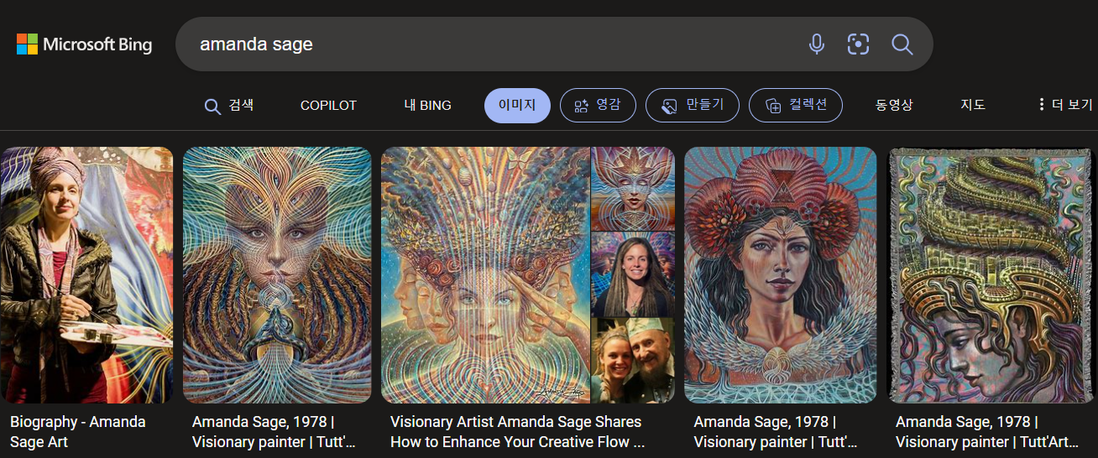The image size is (1098, 458).
Task: Open woman with red shell headdress painting
Action: 781,275
